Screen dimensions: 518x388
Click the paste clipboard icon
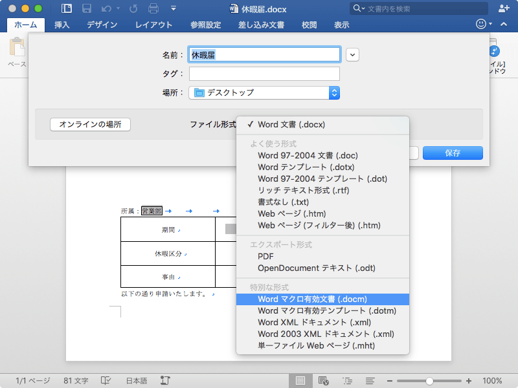17,47
